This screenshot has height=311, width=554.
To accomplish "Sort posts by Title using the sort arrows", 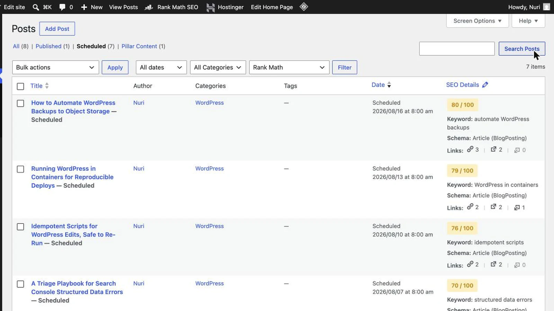I will click(x=47, y=86).
